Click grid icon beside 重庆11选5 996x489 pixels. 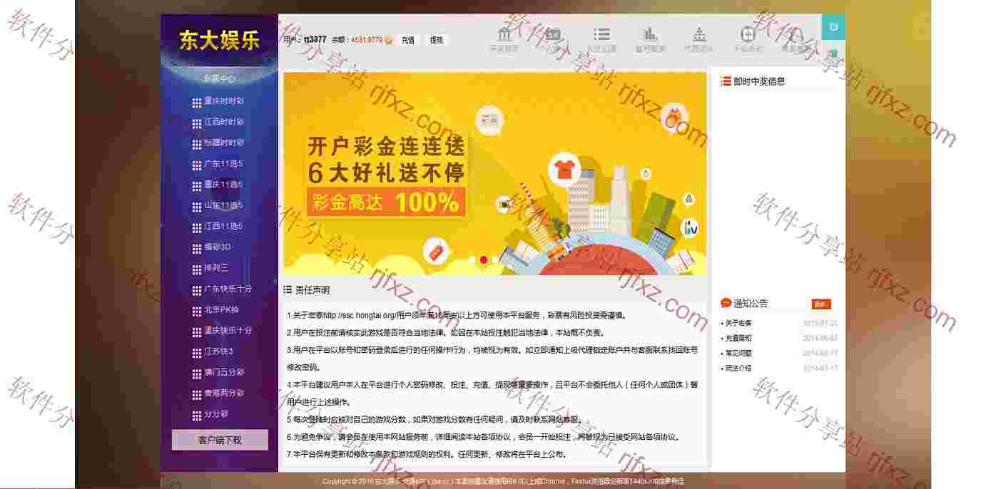(x=197, y=185)
